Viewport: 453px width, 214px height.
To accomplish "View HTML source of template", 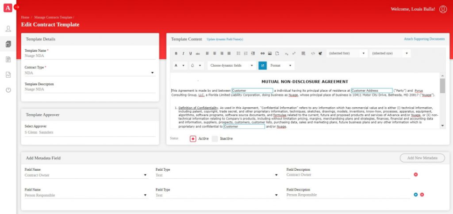I will [x=312, y=53].
